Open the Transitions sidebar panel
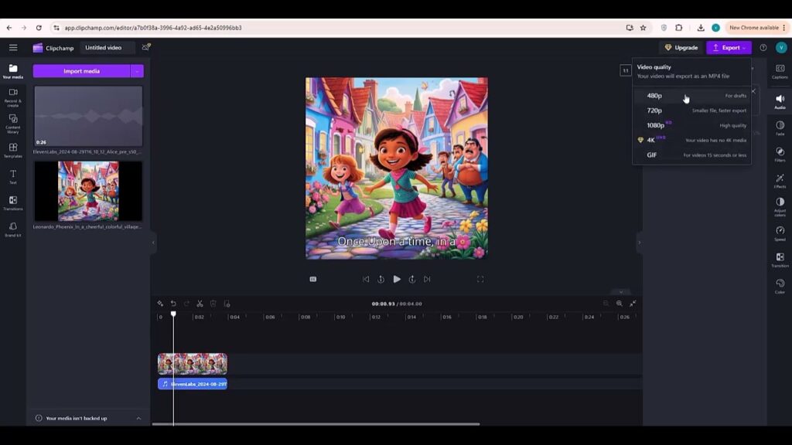Viewport: 792px width, 445px height. [13, 203]
